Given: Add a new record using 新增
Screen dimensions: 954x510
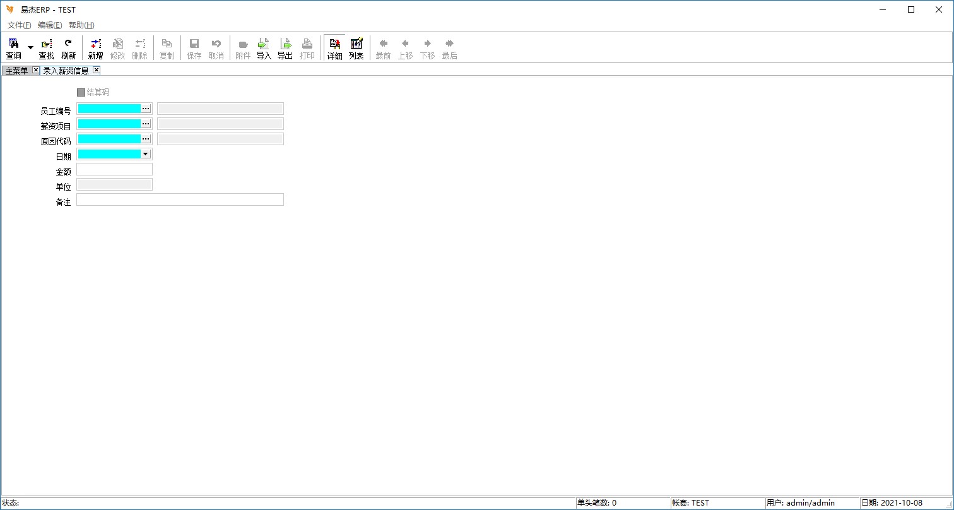Looking at the screenshot, I should (x=95, y=48).
